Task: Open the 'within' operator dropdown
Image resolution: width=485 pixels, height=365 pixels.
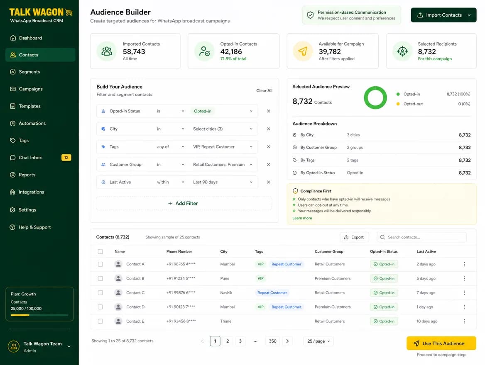Action: coord(170,182)
